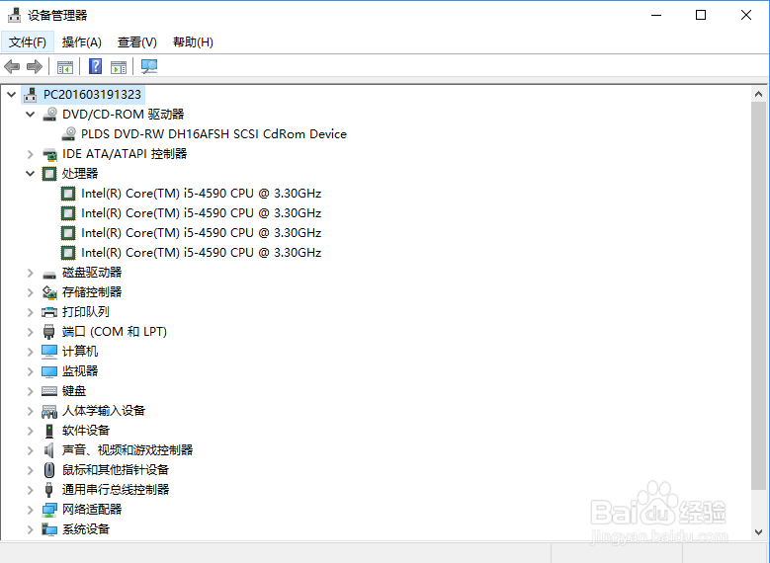Select the 软件设备 label

(86, 431)
